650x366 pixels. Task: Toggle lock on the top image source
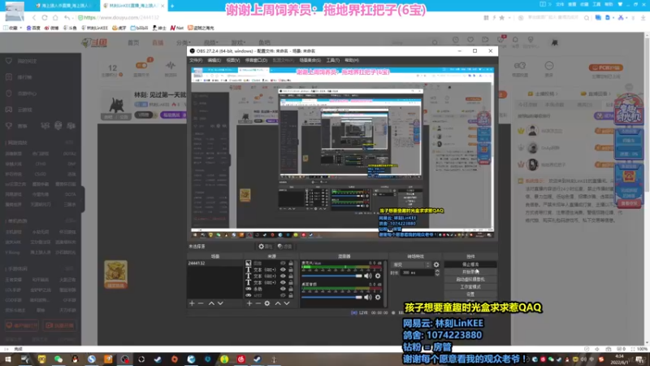click(x=291, y=263)
